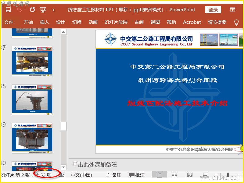This screenshot has width=244, height=183.
Task: Start slideshow from beginning icon
Action: click(x=43, y=10)
